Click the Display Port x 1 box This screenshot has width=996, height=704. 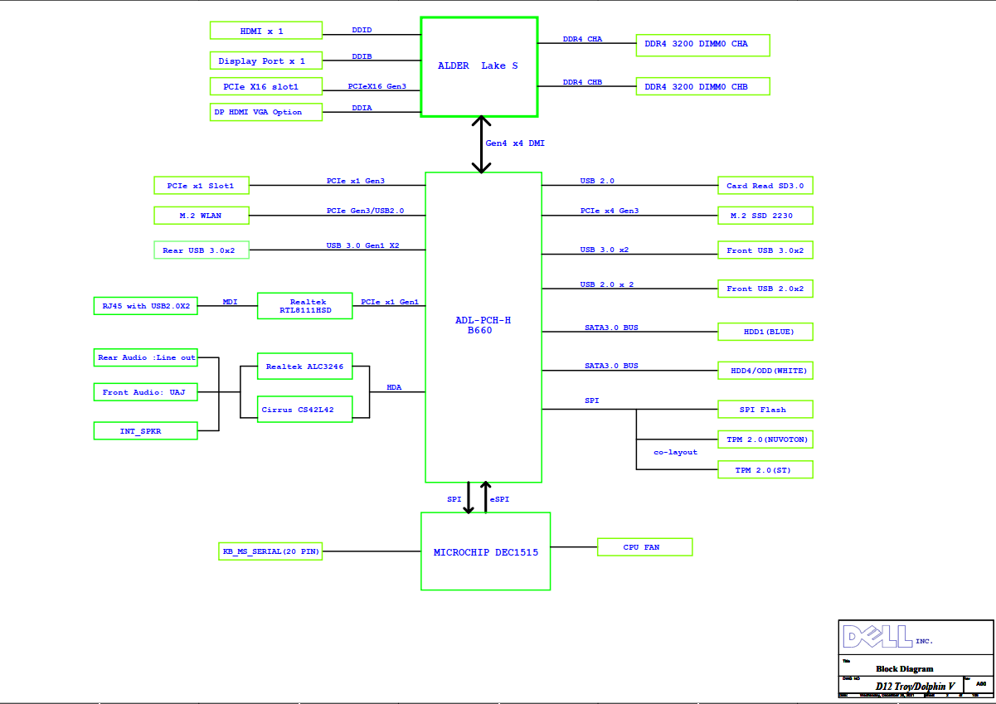tap(265, 61)
